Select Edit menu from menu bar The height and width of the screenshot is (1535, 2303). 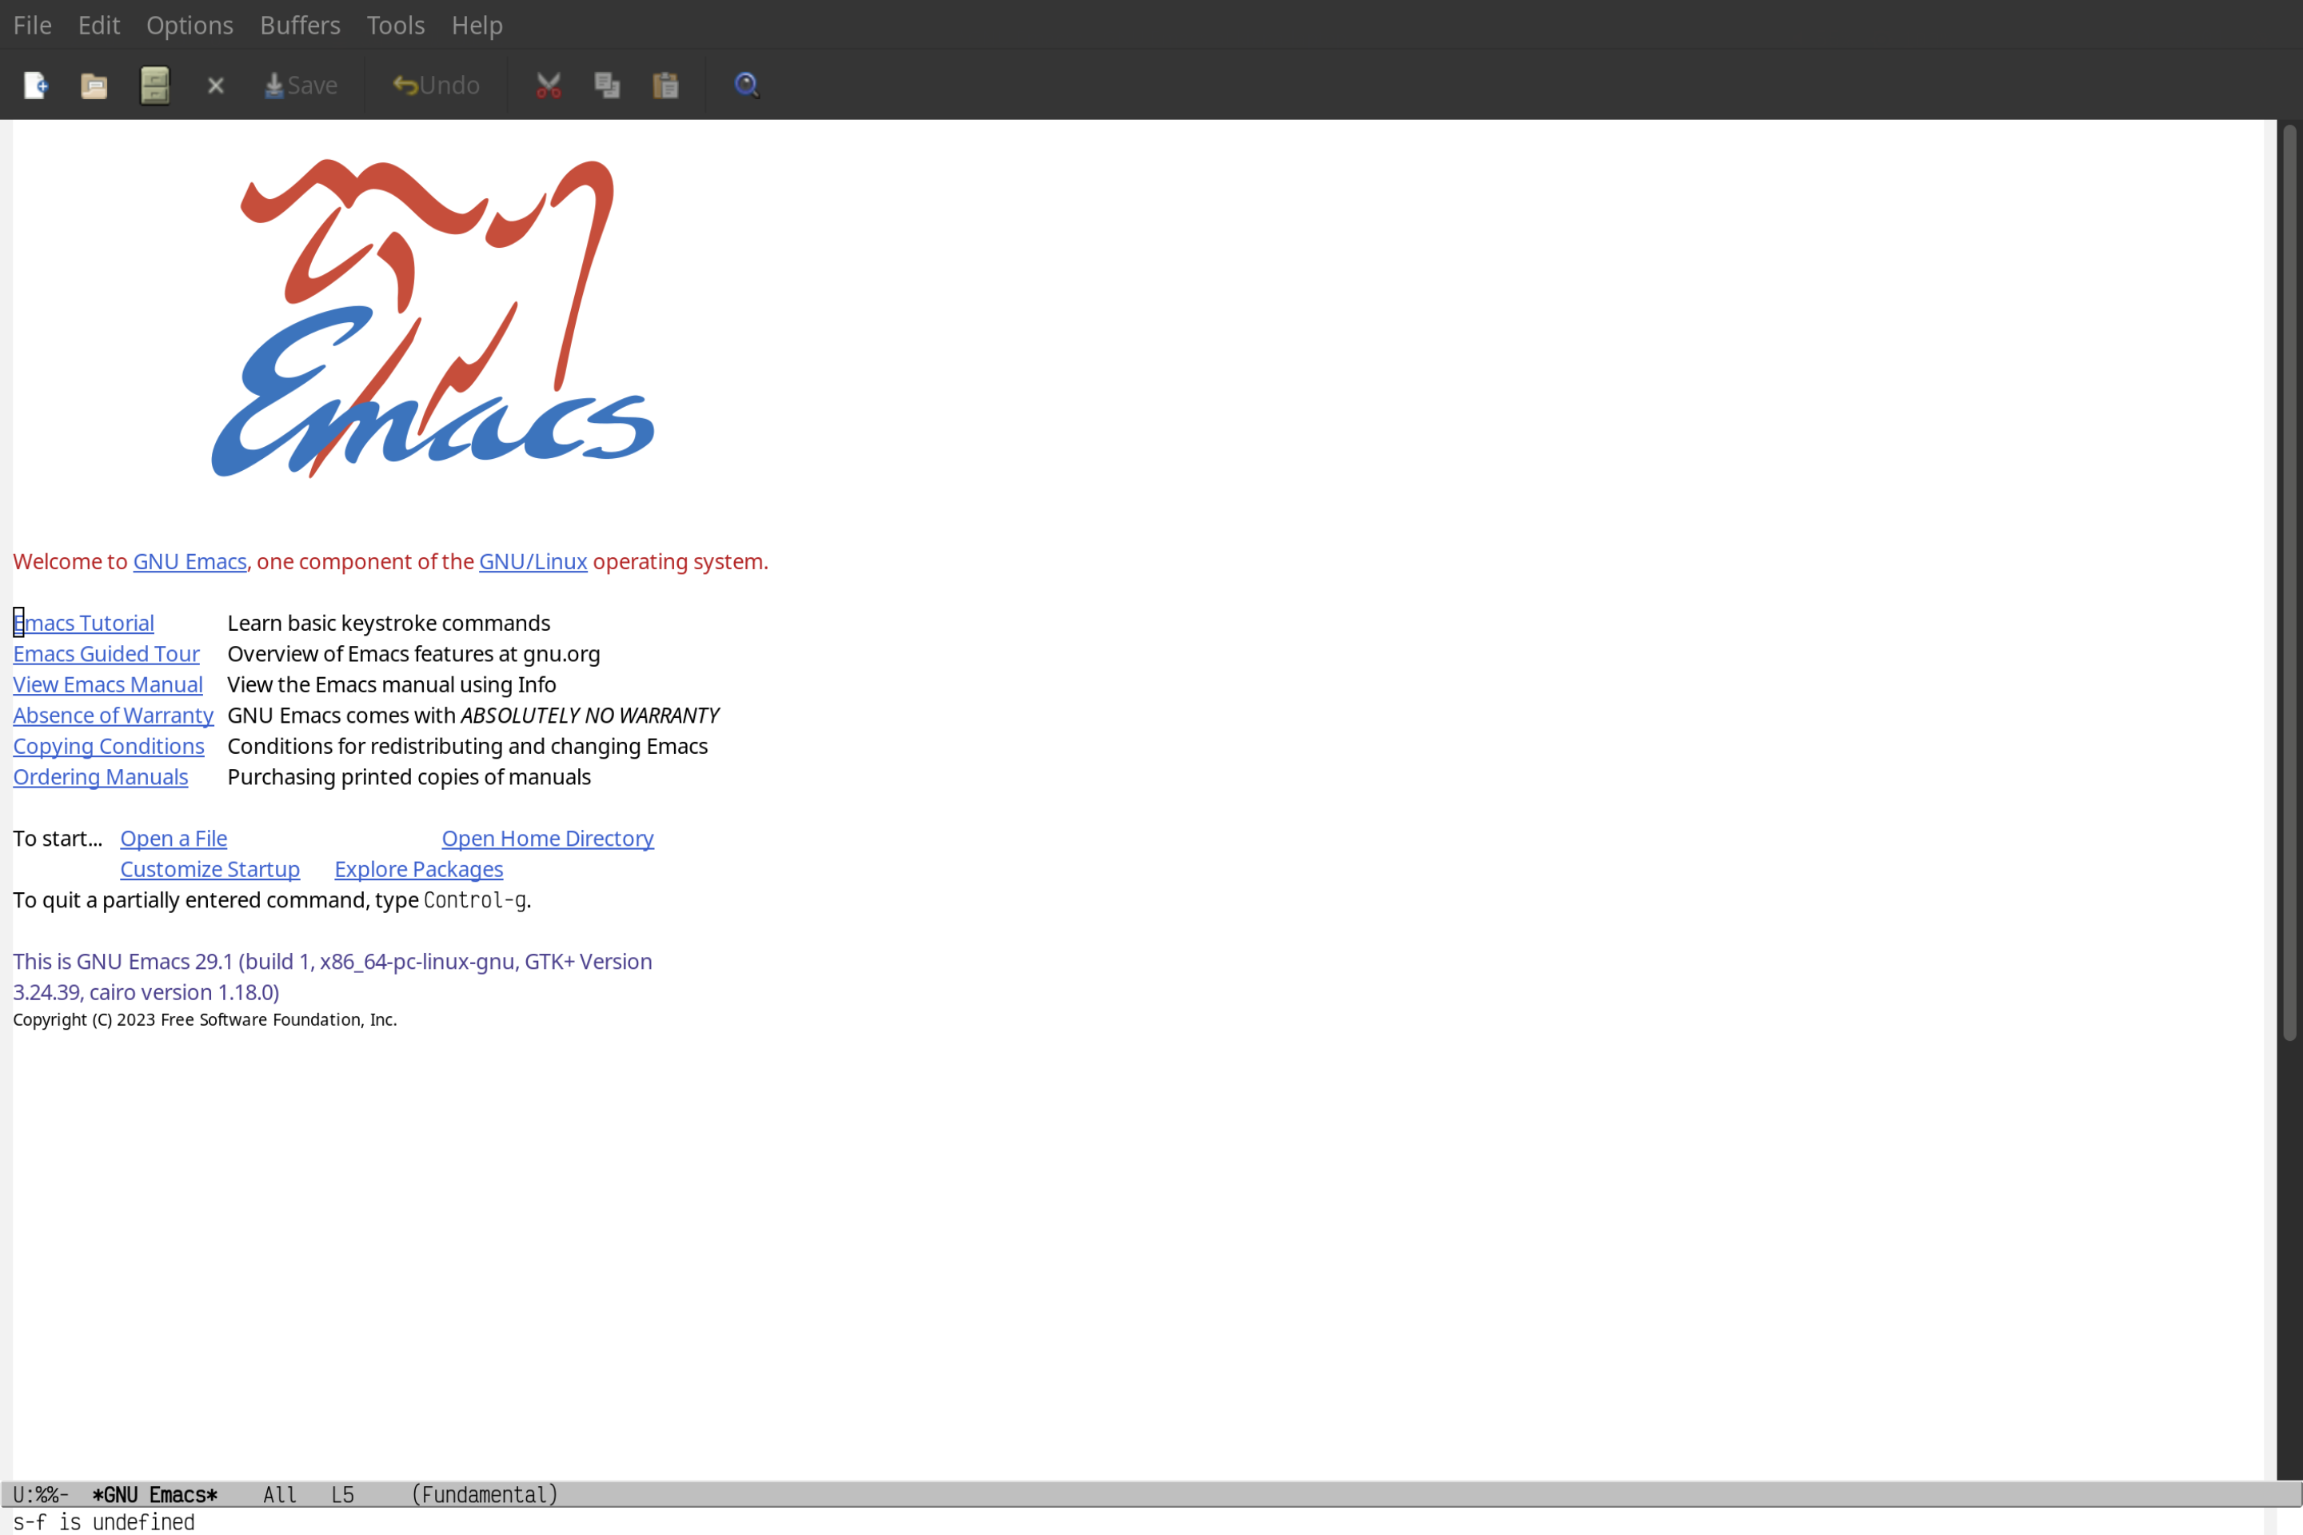(98, 24)
